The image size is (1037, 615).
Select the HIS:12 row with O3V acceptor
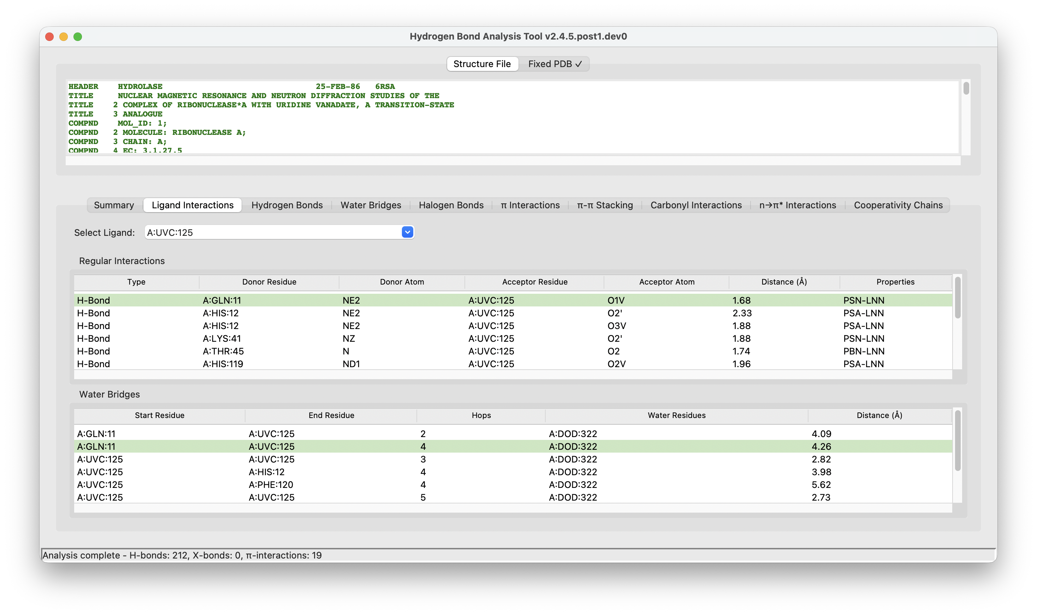[x=513, y=326]
